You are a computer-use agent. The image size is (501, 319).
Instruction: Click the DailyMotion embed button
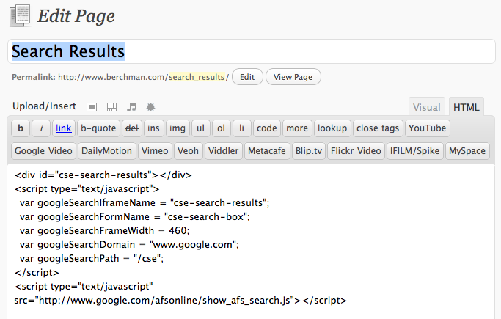tap(106, 151)
